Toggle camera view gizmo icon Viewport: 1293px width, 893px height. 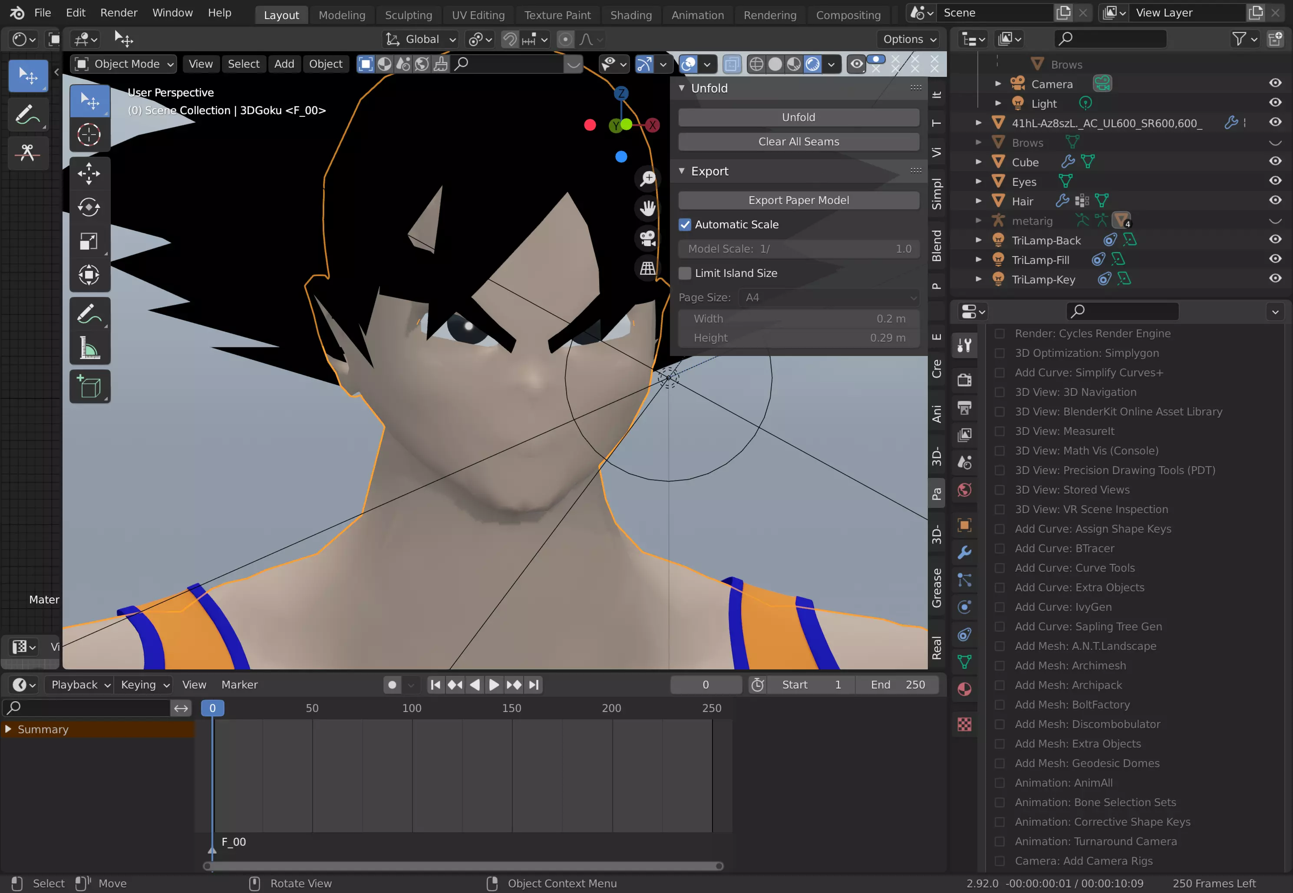(647, 238)
